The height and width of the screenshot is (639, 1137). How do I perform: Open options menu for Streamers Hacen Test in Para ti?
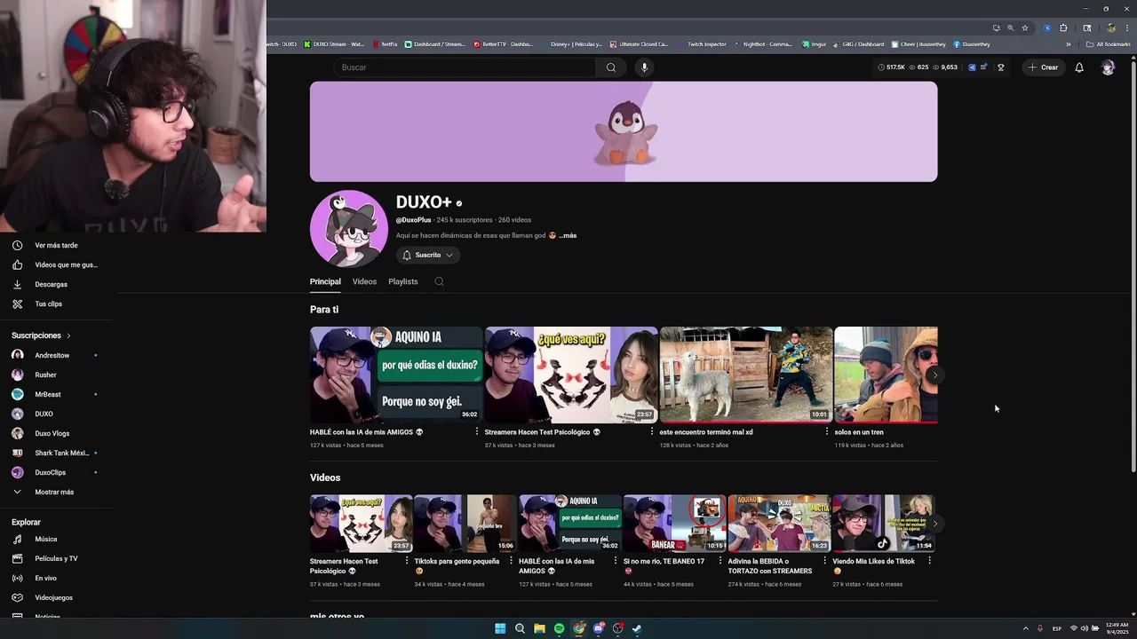(652, 432)
